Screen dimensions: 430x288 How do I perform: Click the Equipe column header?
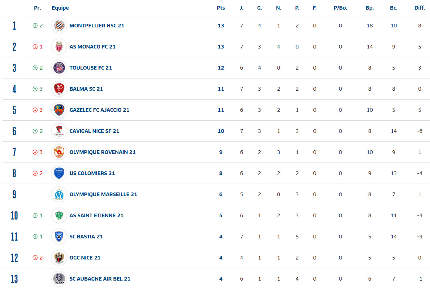(x=60, y=8)
